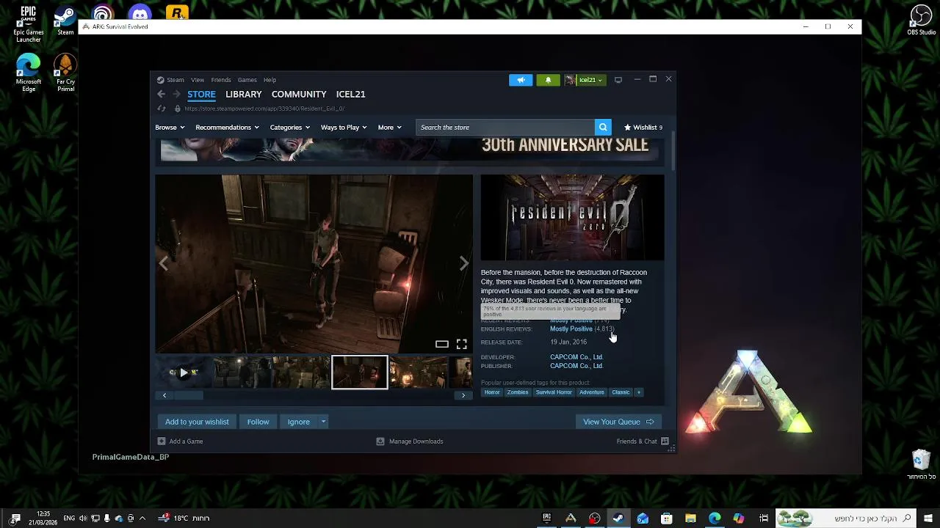The image size is (940, 528).
Task: Expand the More store dropdown
Action: 389,128
